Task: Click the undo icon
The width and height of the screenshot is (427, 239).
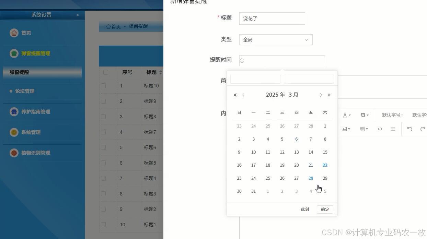Action: click(409, 129)
